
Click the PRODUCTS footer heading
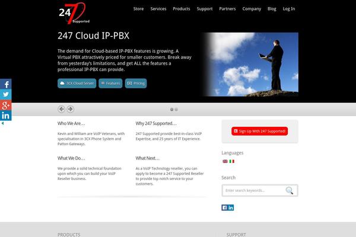pos(69,235)
